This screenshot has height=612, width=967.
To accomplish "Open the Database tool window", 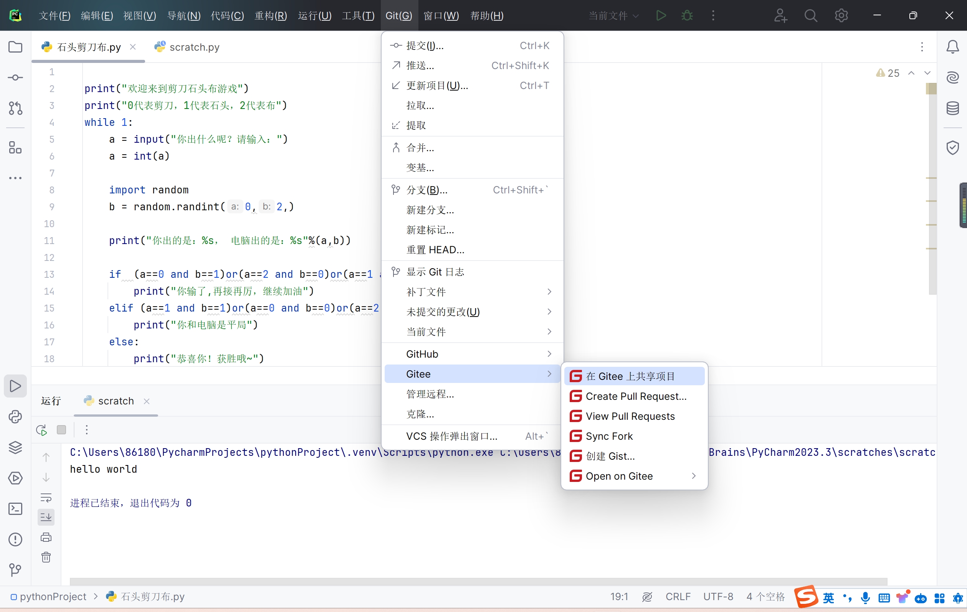I will click(x=952, y=108).
